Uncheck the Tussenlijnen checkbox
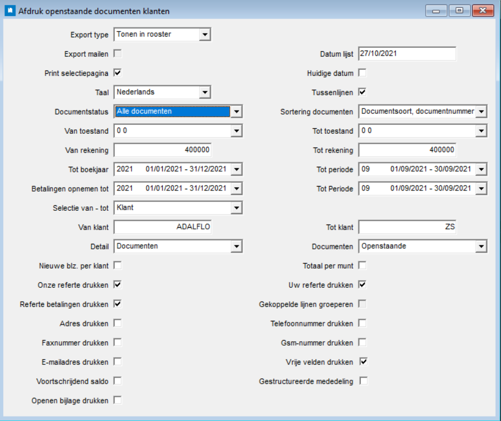The width and height of the screenshot is (501, 421). coord(362,92)
